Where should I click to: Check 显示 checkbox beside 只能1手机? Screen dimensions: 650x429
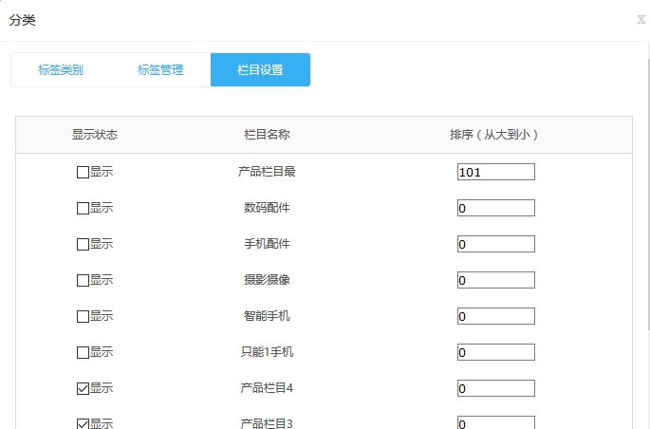[x=83, y=352]
